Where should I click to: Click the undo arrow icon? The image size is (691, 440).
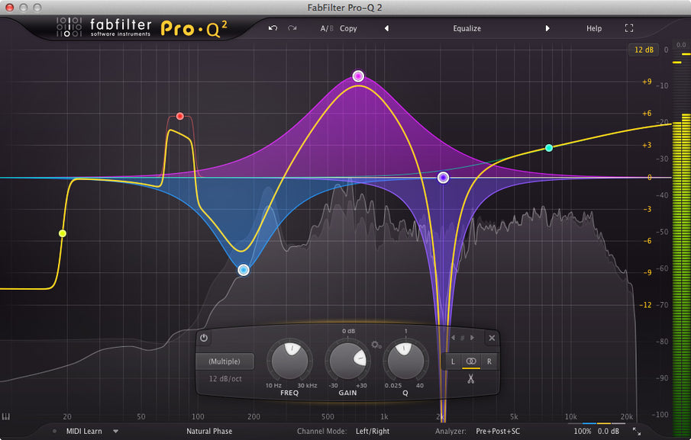(273, 28)
